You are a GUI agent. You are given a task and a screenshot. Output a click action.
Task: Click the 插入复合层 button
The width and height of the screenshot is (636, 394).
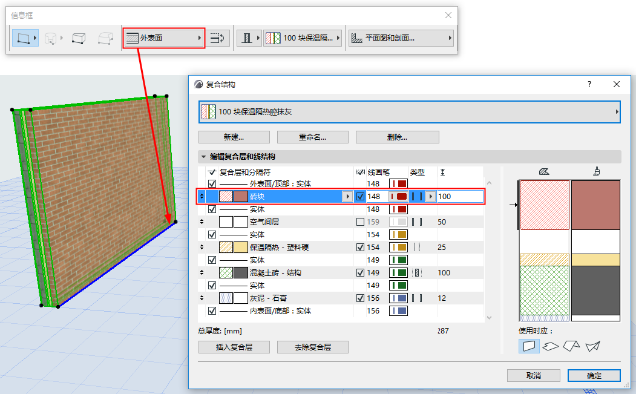coord(234,347)
